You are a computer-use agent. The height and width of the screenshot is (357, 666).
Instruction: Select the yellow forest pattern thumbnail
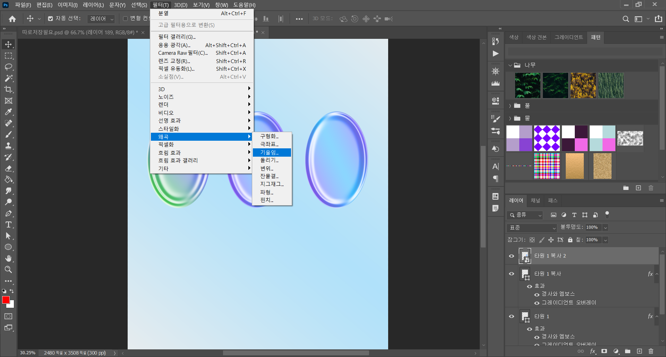583,85
